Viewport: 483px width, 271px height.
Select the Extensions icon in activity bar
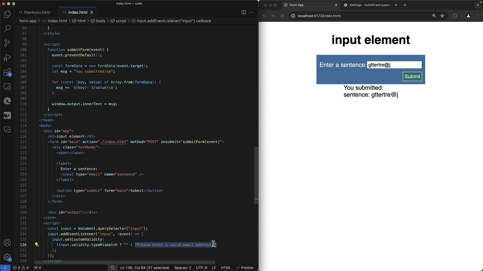coord(7,73)
